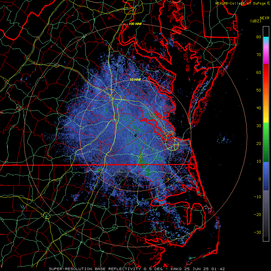Click the 40 dBZ scale value
Screen dimensions: 271x271
[259, 108]
